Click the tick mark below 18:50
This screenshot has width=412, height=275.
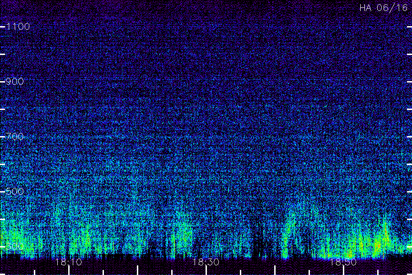[x=343, y=270]
